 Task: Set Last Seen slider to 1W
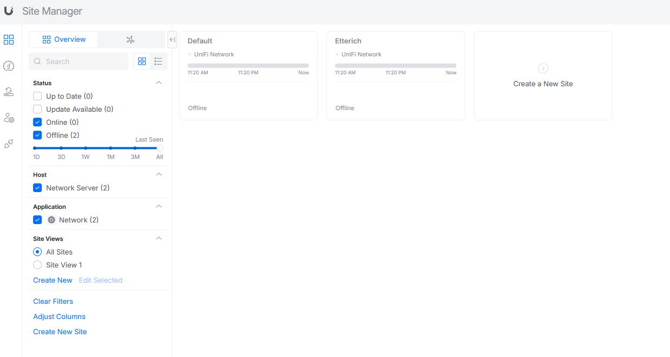[x=86, y=148]
